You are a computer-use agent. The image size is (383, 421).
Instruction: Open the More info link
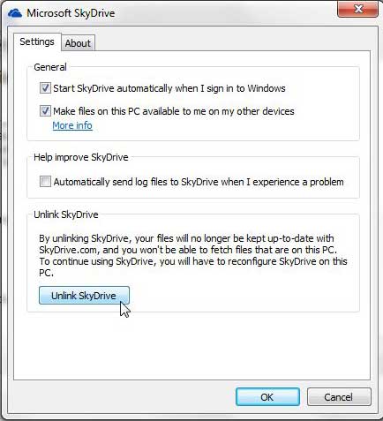pos(72,125)
